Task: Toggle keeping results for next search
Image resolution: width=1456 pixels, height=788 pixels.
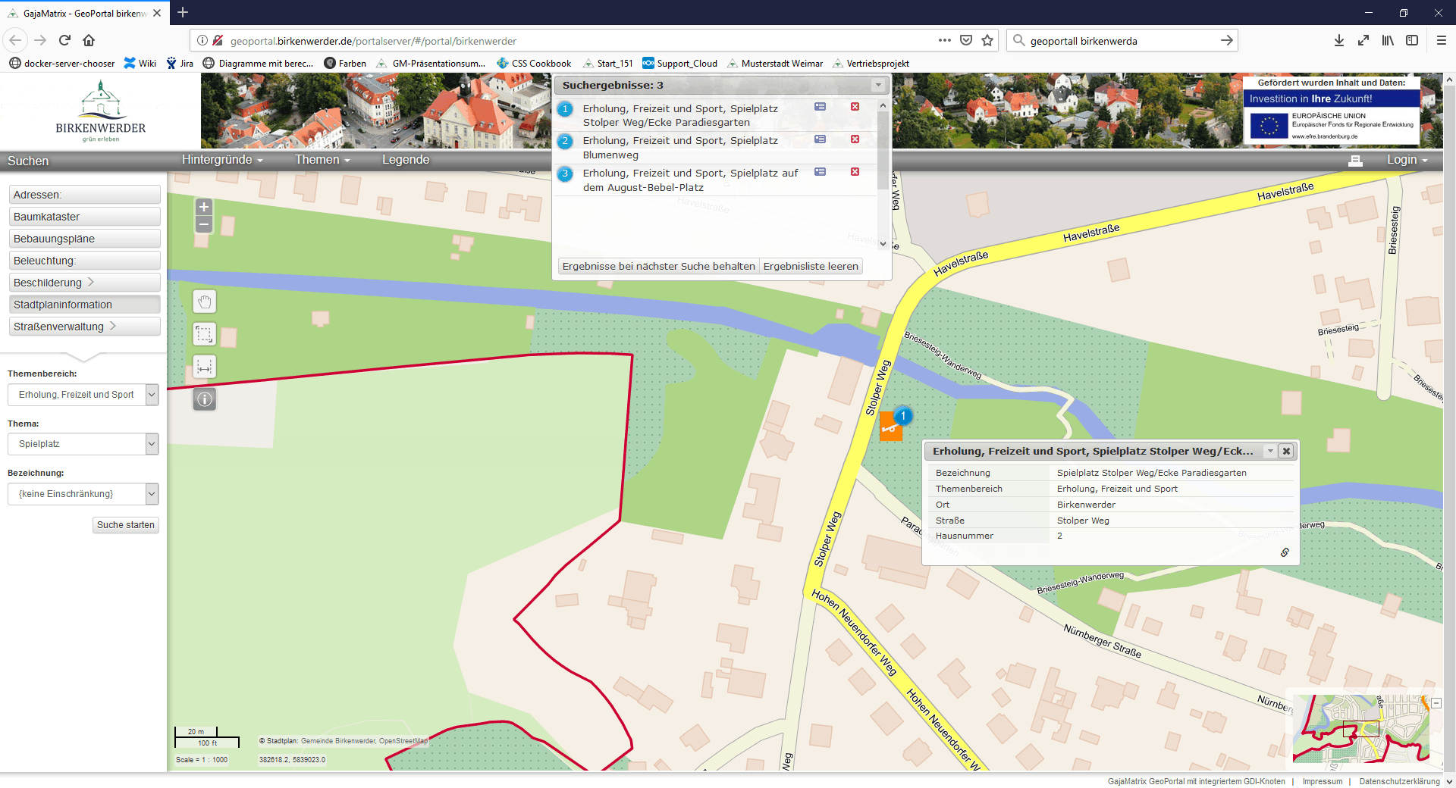Action: point(658,266)
